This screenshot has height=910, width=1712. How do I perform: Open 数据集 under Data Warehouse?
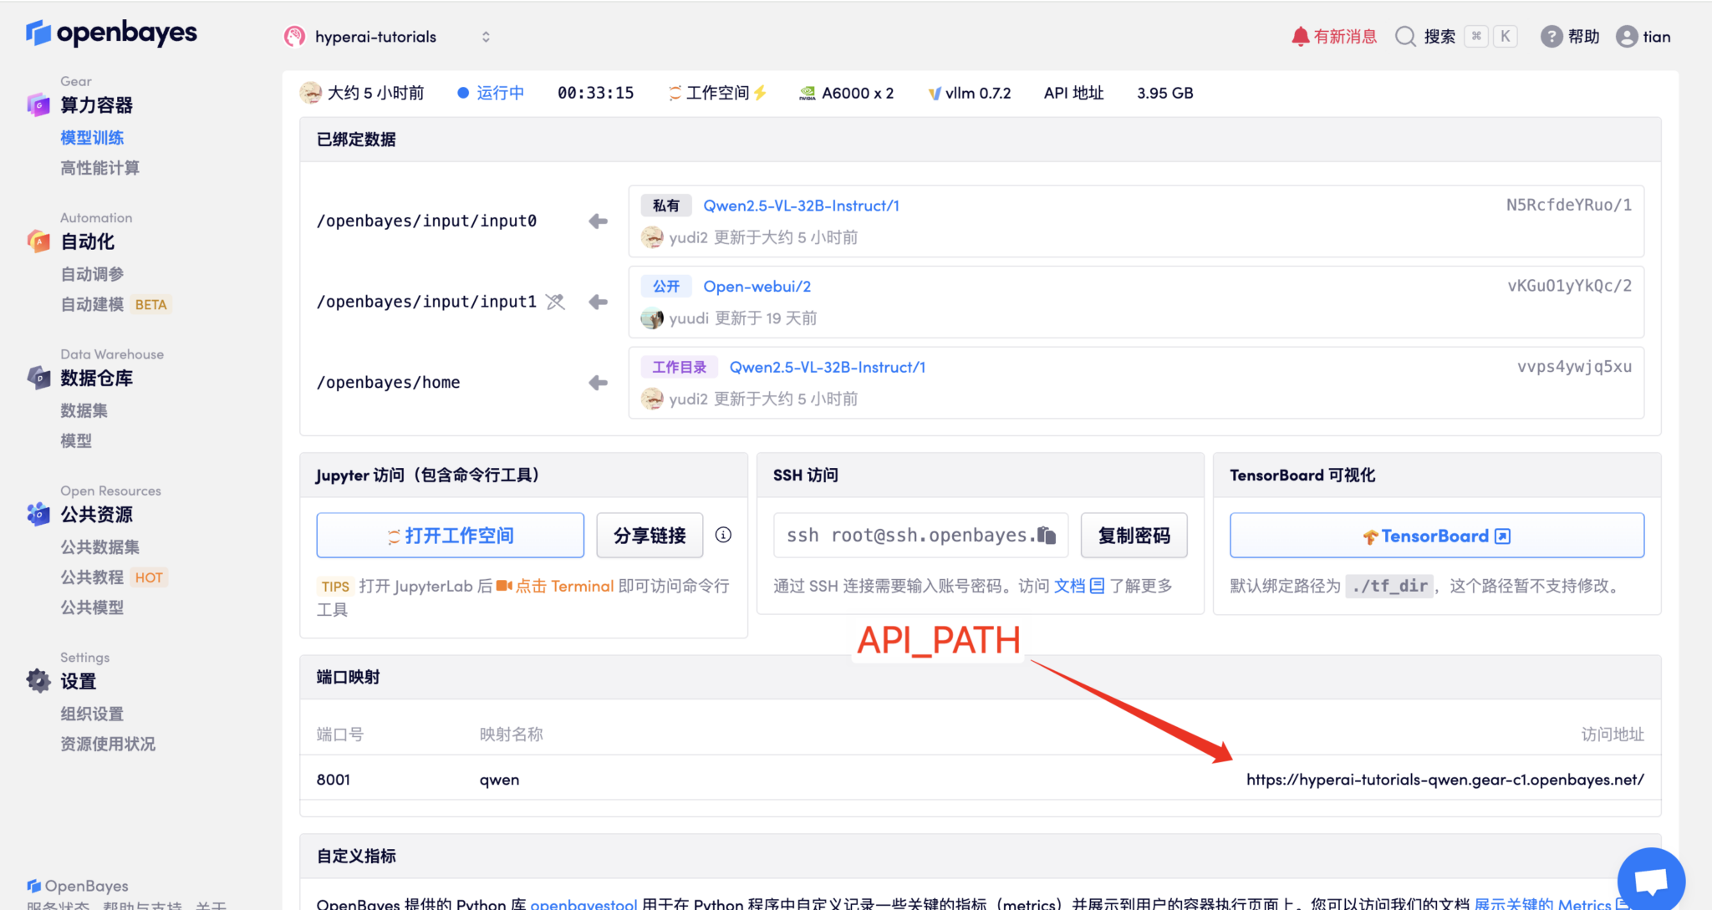(x=84, y=410)
